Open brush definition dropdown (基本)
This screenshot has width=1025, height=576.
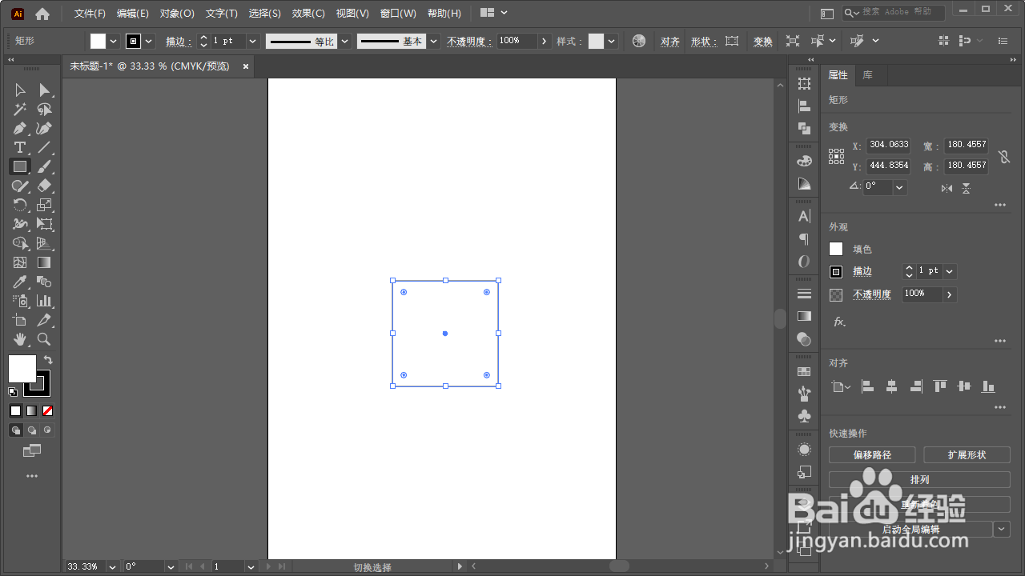click(433, 41)
